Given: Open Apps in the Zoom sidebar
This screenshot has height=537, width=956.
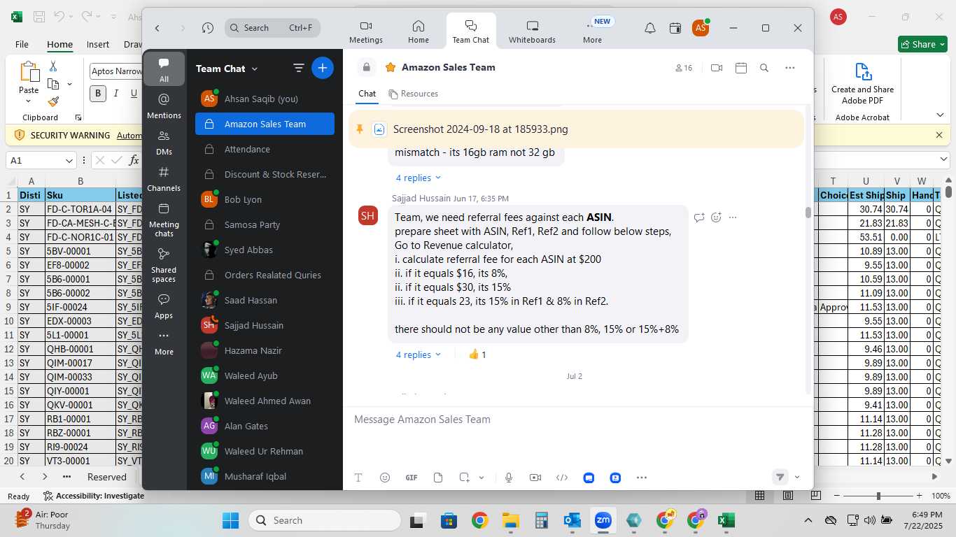Looking at the screenshot, I should tap(164, 306).
